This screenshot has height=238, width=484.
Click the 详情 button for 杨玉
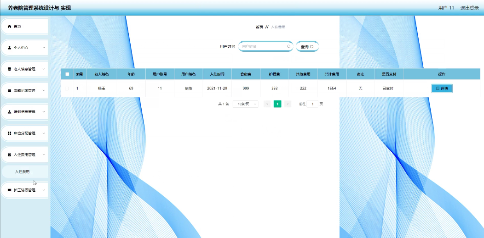(442, 88)
